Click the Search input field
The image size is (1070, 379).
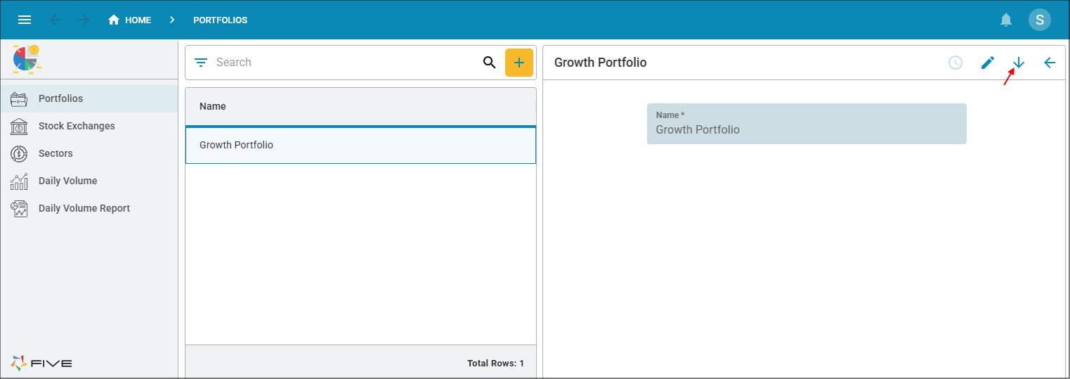pyautogui.click(x=344, y=63)
